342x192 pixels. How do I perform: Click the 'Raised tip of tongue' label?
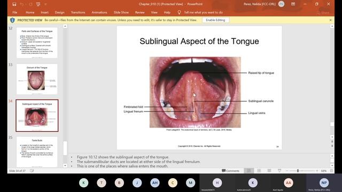point(261,73)
